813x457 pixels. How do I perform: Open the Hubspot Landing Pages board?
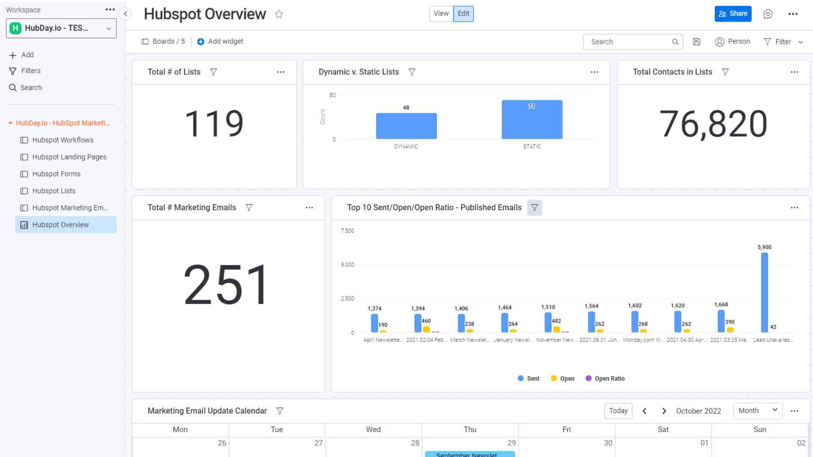[x=66, y=157]
